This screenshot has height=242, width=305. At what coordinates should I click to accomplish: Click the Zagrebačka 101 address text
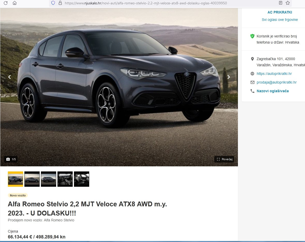(281, 62)
